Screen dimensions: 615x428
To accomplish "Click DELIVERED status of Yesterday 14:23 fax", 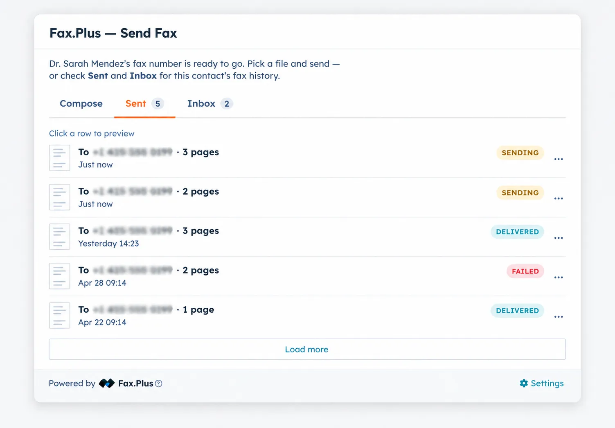I will pyautogui.click(x=517, y=232).
